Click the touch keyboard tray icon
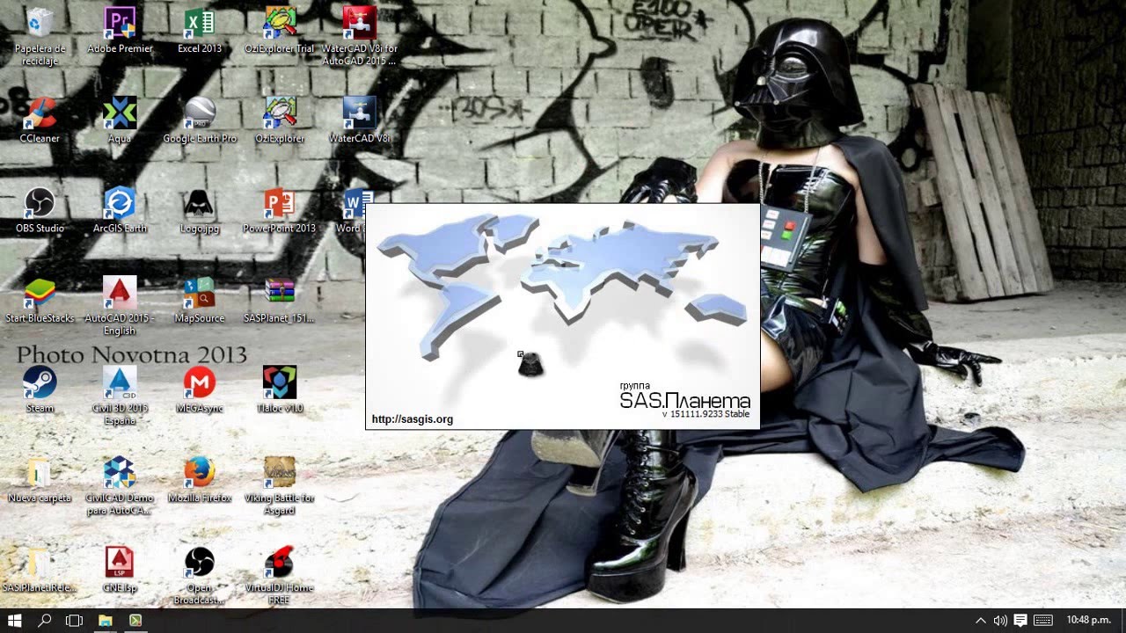1126x633 pixels. coord(1043,621)
